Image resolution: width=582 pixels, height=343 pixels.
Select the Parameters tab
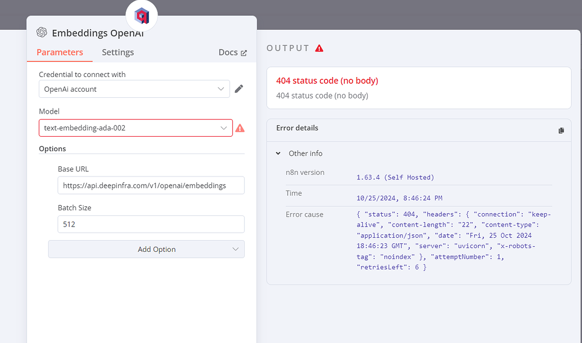tap(60, 52)
